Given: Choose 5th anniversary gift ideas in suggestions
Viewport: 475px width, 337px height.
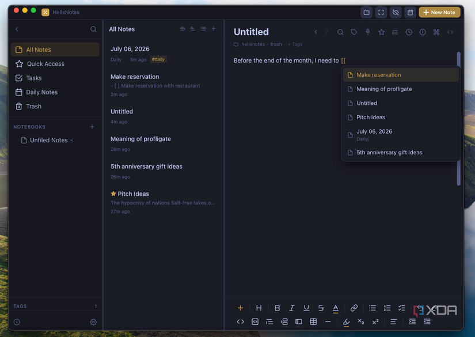Looking at the screenshot, I should point(401,153).
